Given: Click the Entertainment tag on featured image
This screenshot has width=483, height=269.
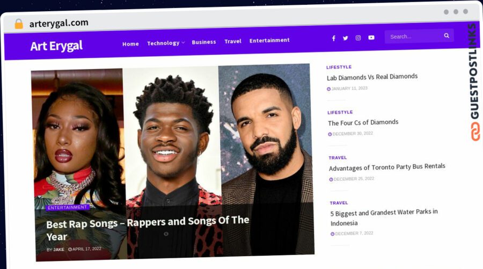Looking at the screenshot, I should click(68, 207).
